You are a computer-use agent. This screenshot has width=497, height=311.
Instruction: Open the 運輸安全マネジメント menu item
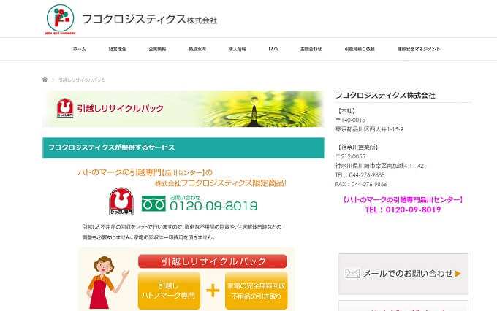[x=419, y=49]
